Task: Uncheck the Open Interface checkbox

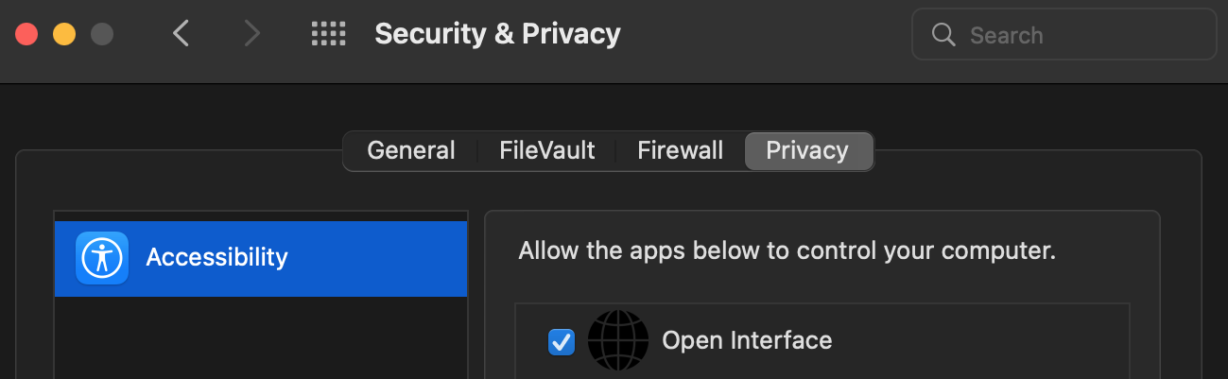Action: [562, 341]
